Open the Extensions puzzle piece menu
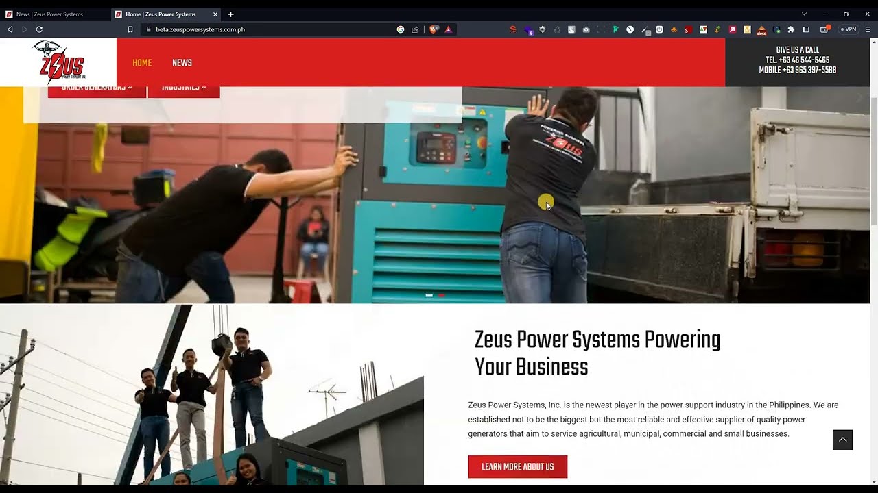 [791, 29]
